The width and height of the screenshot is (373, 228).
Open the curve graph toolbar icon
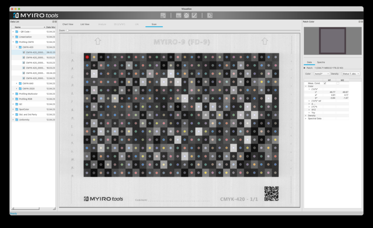(x=194, y=15)
